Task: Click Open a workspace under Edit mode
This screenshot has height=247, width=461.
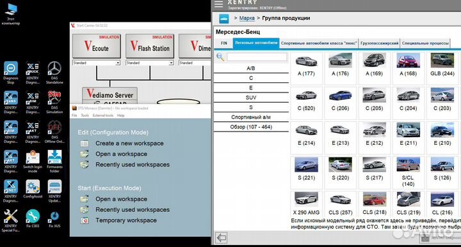Action: coord(121,154)
